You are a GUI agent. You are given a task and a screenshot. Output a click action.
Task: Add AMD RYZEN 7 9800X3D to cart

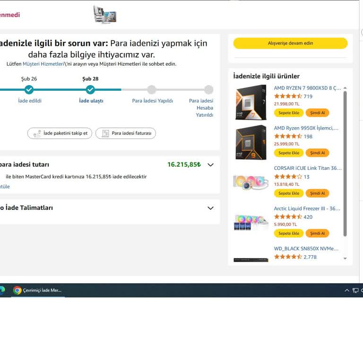click(289, 113)
